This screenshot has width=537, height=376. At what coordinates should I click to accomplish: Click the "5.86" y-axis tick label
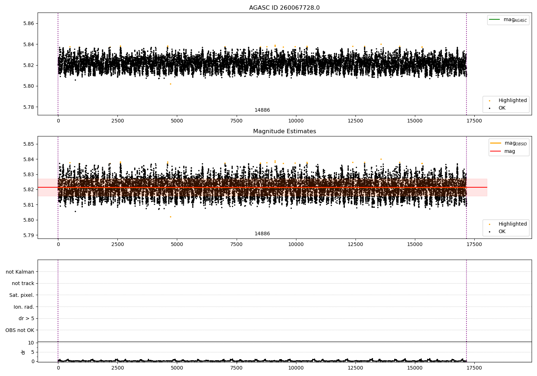click(29, 23)
